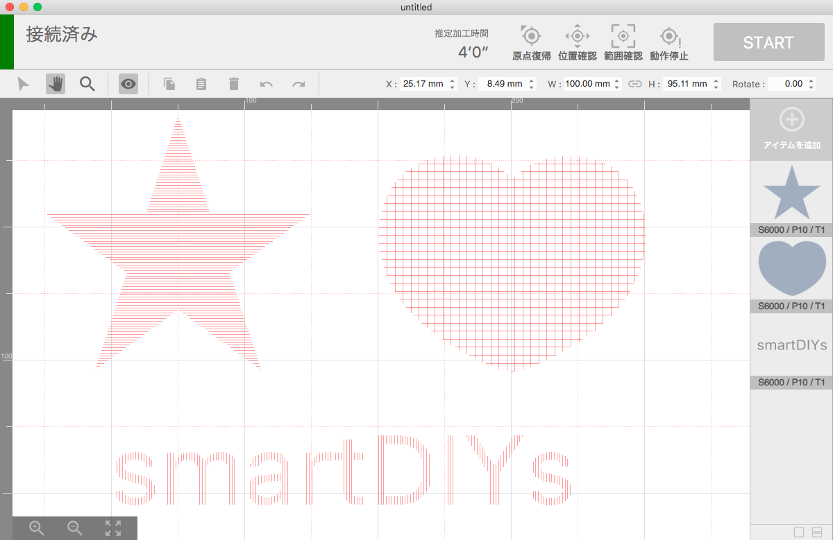Image resolution: width=833 pixels, height=540 pixels.
Task: Click the clipboard paste icon
Action: 201,84
